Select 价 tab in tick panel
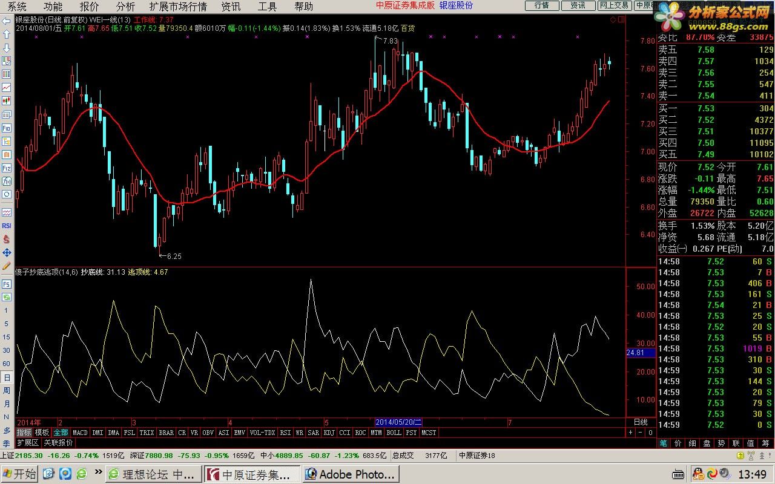 coord(678,443)
